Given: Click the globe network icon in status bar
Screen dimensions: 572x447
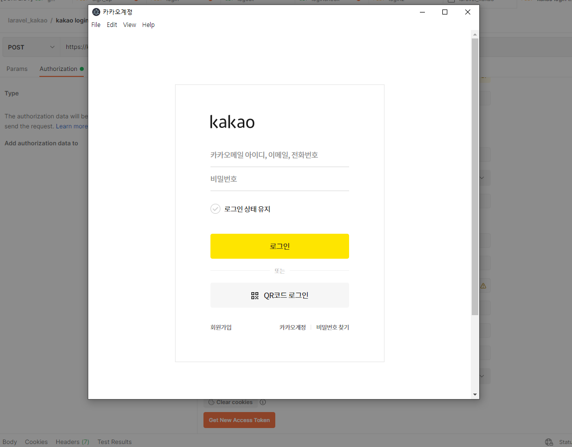Looking at the screenshot, I should [549, 442].
